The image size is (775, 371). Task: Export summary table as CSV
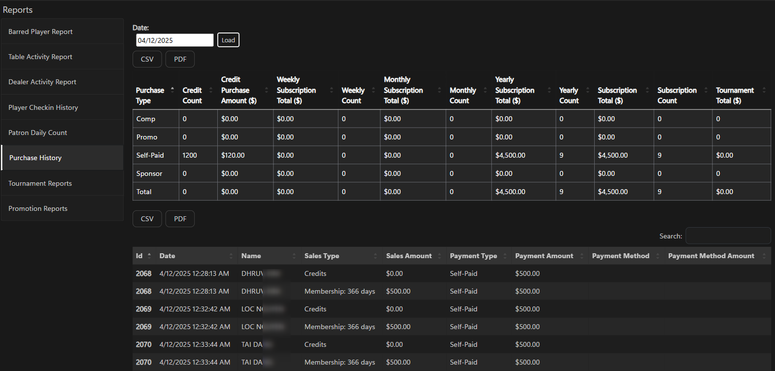tap(147, 59)
